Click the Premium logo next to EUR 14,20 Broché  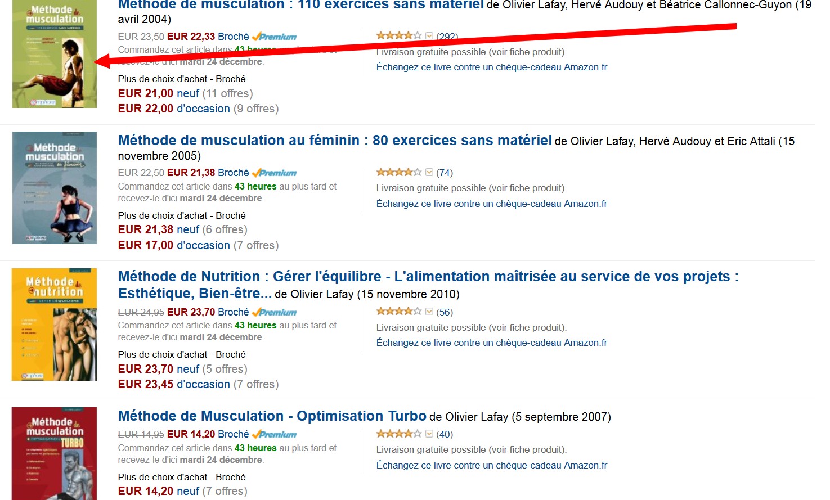pos(274,434)
